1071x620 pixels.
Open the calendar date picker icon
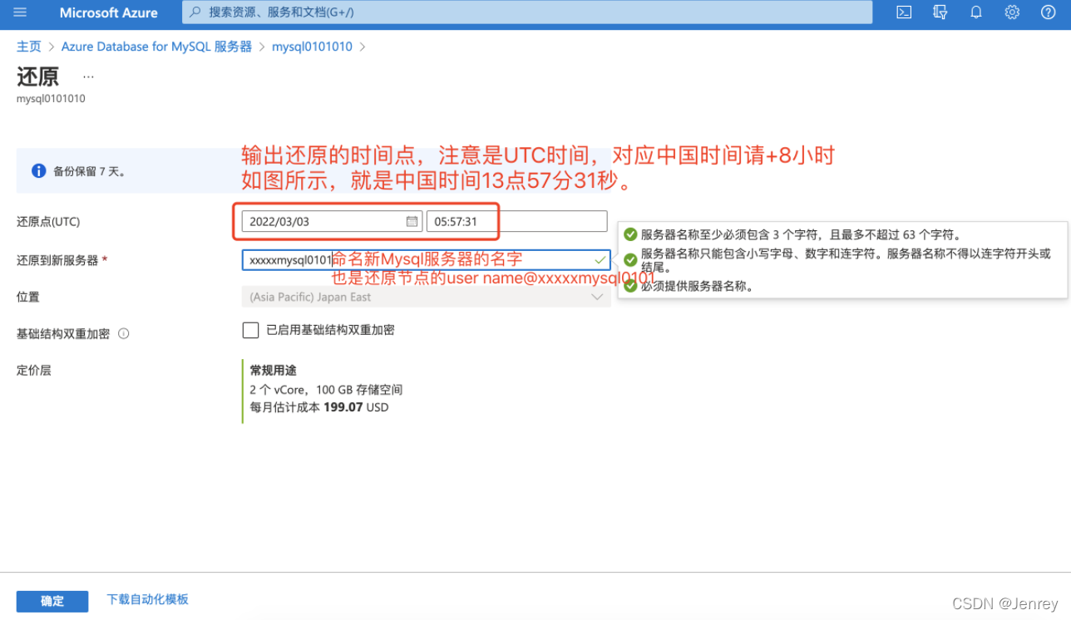pyautogui.click(x=412, y=222)
